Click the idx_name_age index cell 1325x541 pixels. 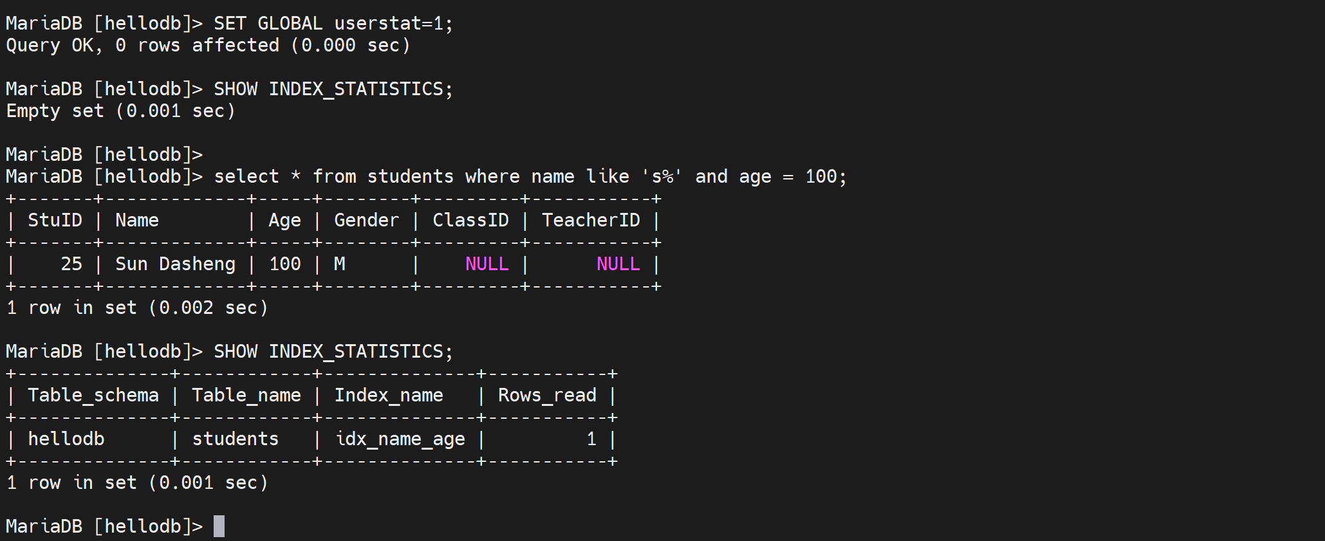click(400, 439)
